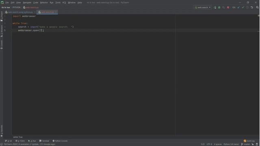Open the Run menu

[52, 2]
